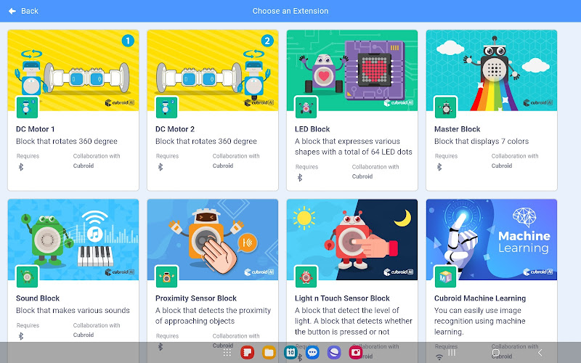Open the DC Motor 1 extension thumbnail
This screenshot has width=581, height=363.
pos(73,70)
